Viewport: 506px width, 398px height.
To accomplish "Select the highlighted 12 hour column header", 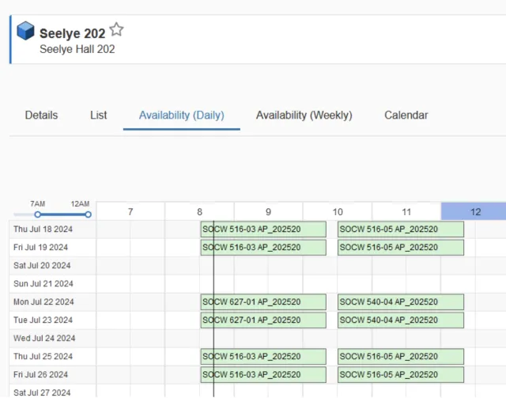I will click(x=474, y=212).
